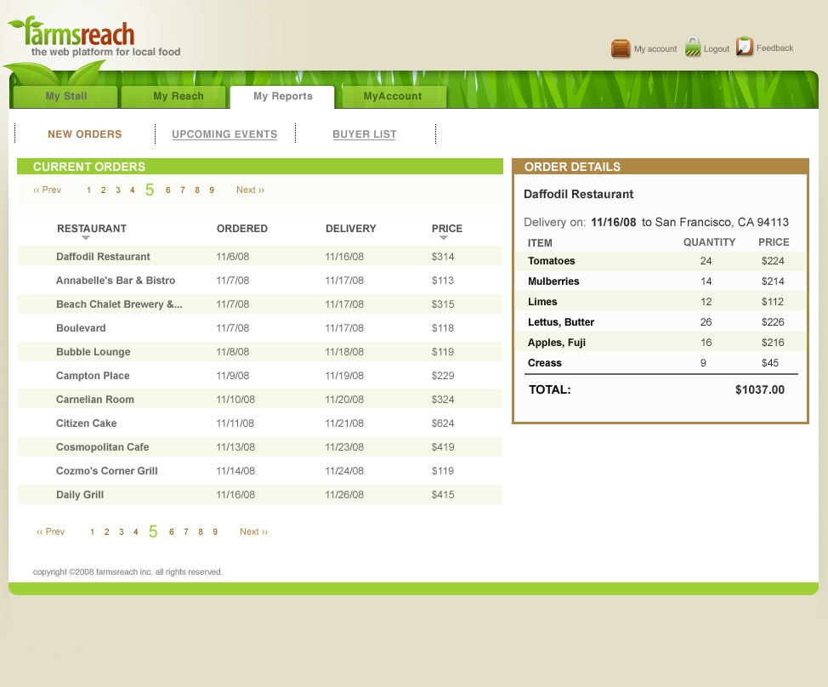Image resolution: width=828 pixels, height=687 pixels.
Task: Switch to the My Reach tab
Action: click(178, 96)
